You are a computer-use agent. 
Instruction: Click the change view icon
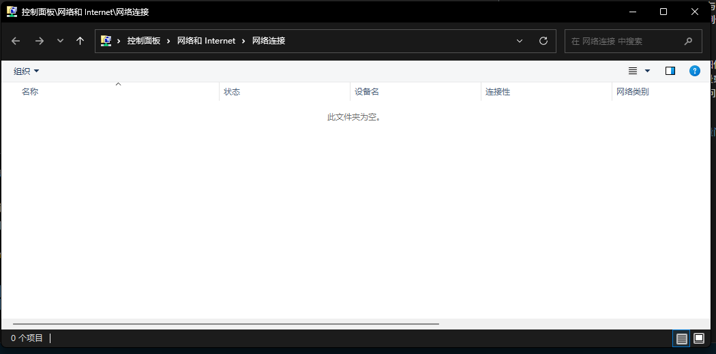coord(633,71)
